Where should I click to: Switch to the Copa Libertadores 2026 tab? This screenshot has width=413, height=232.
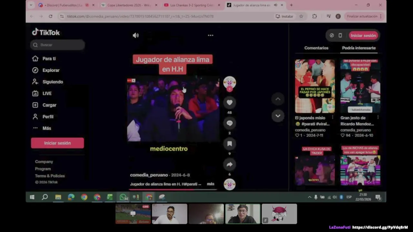point(129,5)
